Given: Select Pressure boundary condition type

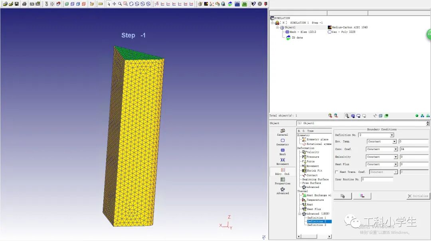Looking at the screenshot, I should tap(310, 157).
